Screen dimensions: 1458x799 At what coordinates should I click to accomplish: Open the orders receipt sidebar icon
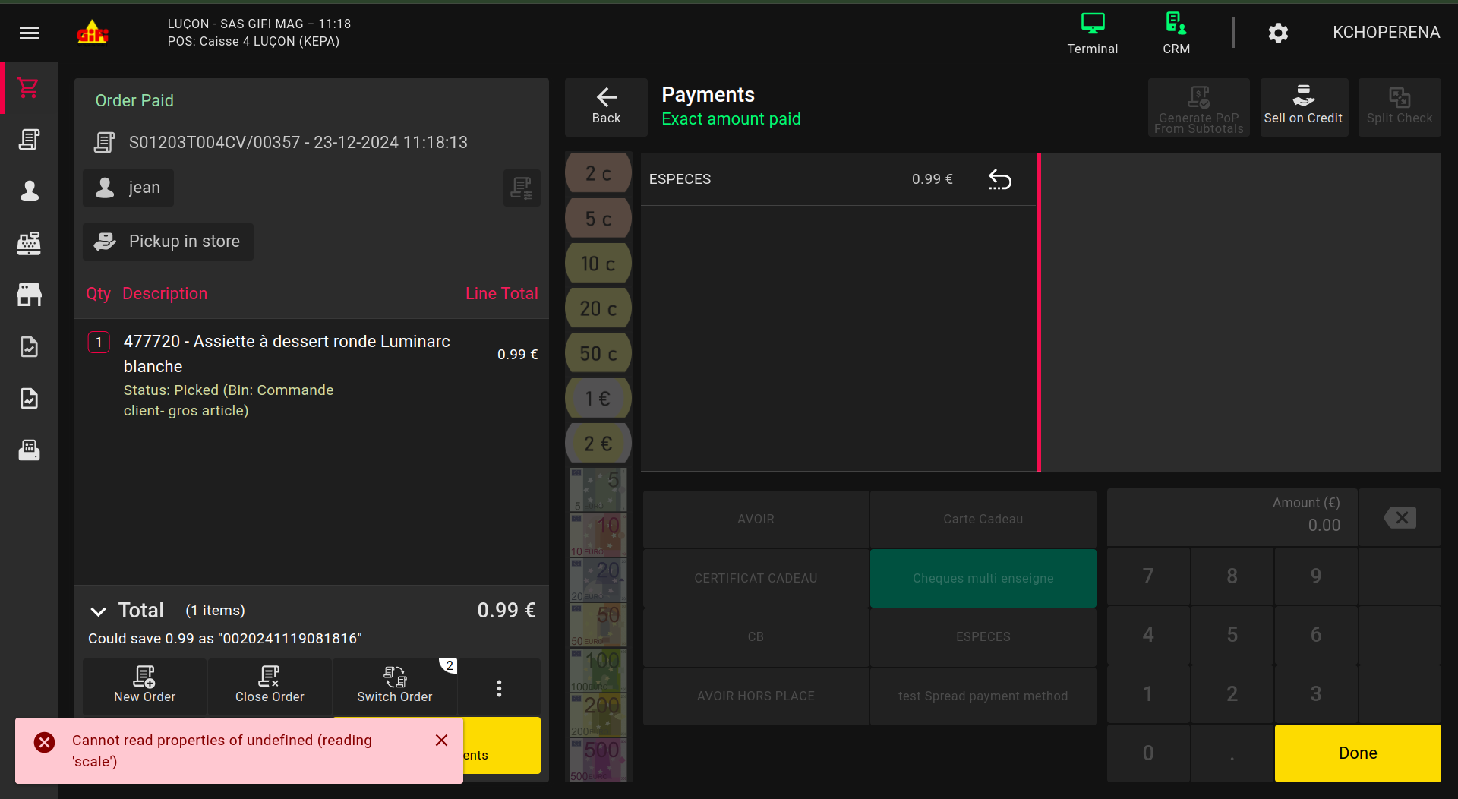coord(29,140)
